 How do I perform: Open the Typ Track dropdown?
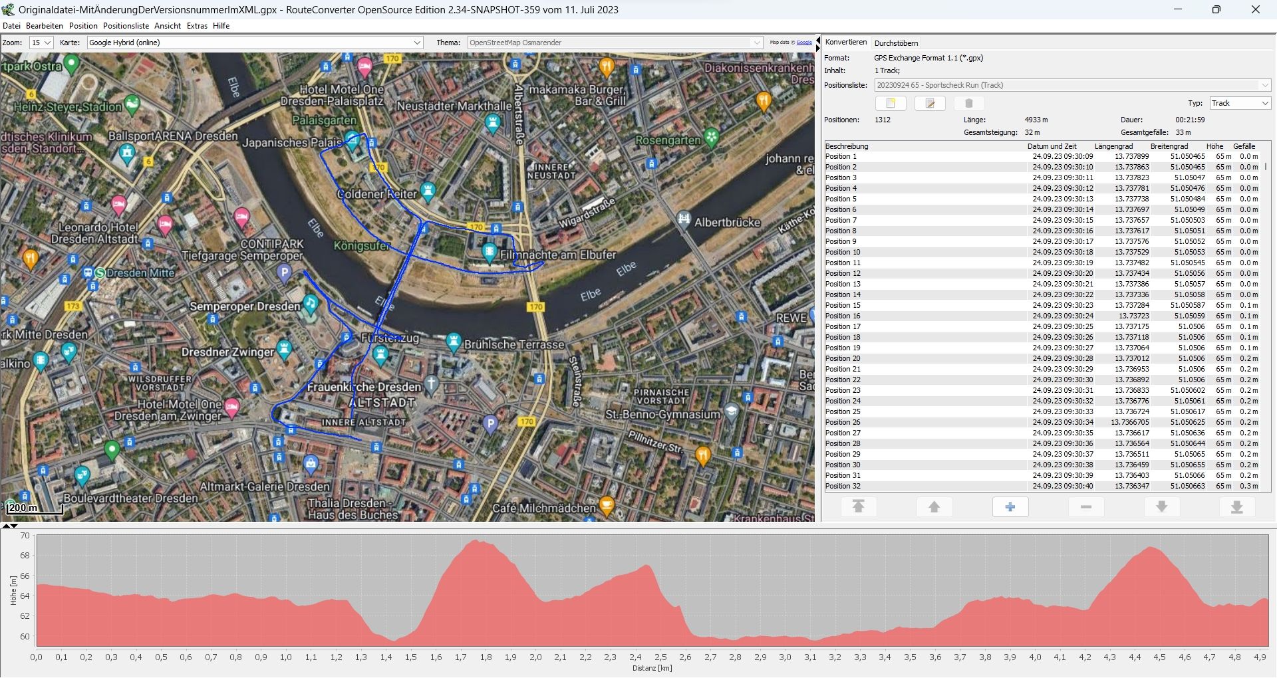[x=1264, y=103]
